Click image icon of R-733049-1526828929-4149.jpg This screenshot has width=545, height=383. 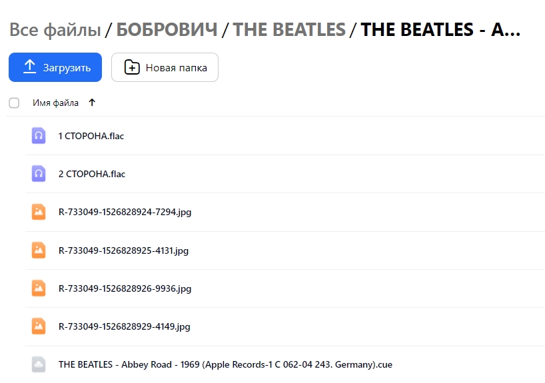tap(39, 326)
